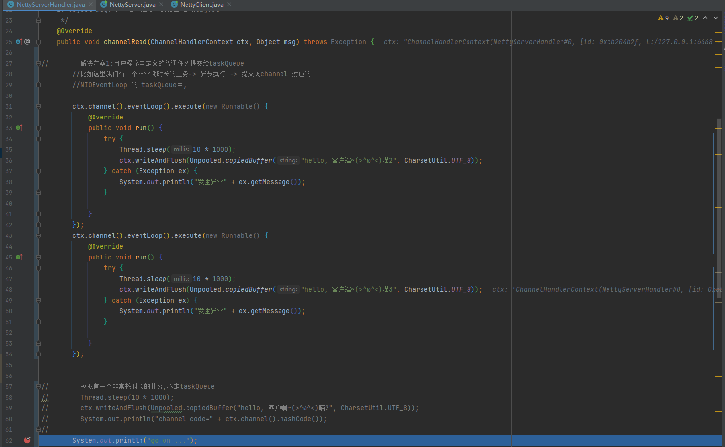Collapse the first execute call fold on line 31
The image size is (725, 447).
click(x=38, y=106)
